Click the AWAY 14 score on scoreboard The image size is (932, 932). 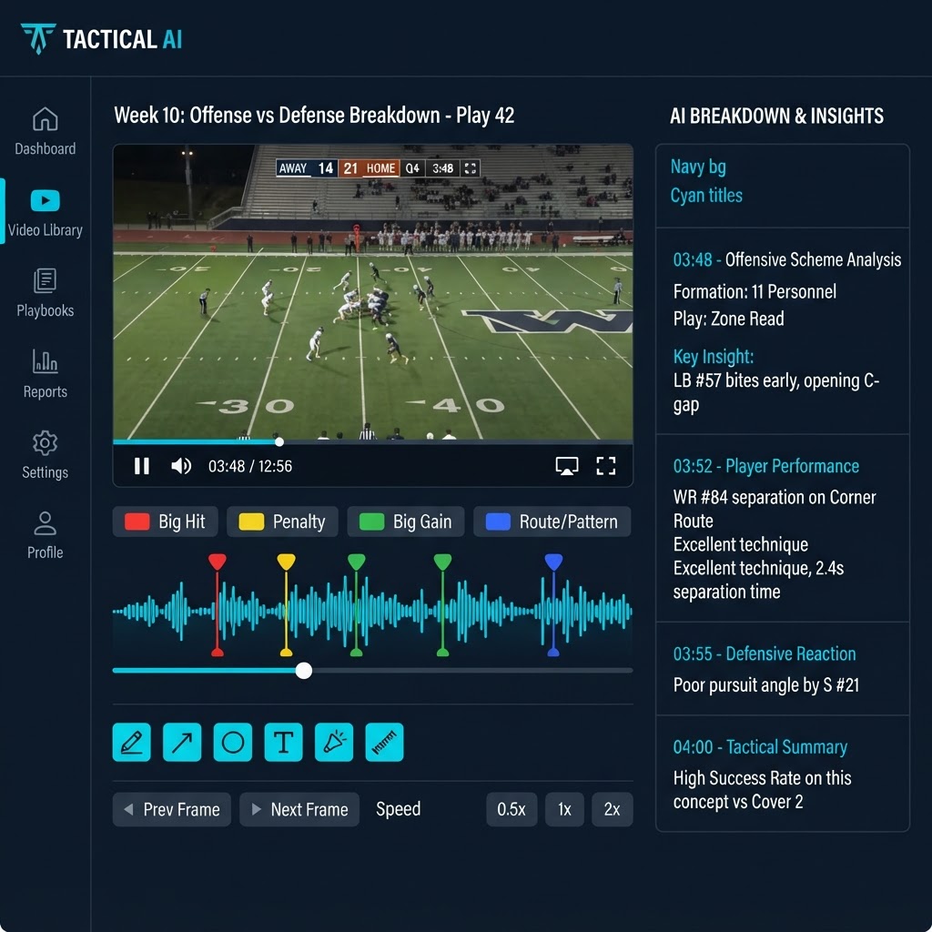point(307,168)
